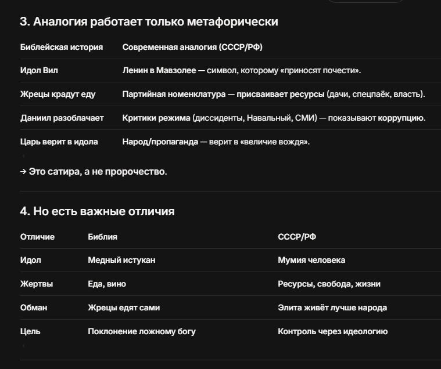This screenshot has height=369, width=441.
Task: Click the 'Библейская история' column header
Action: coord(62,47)
